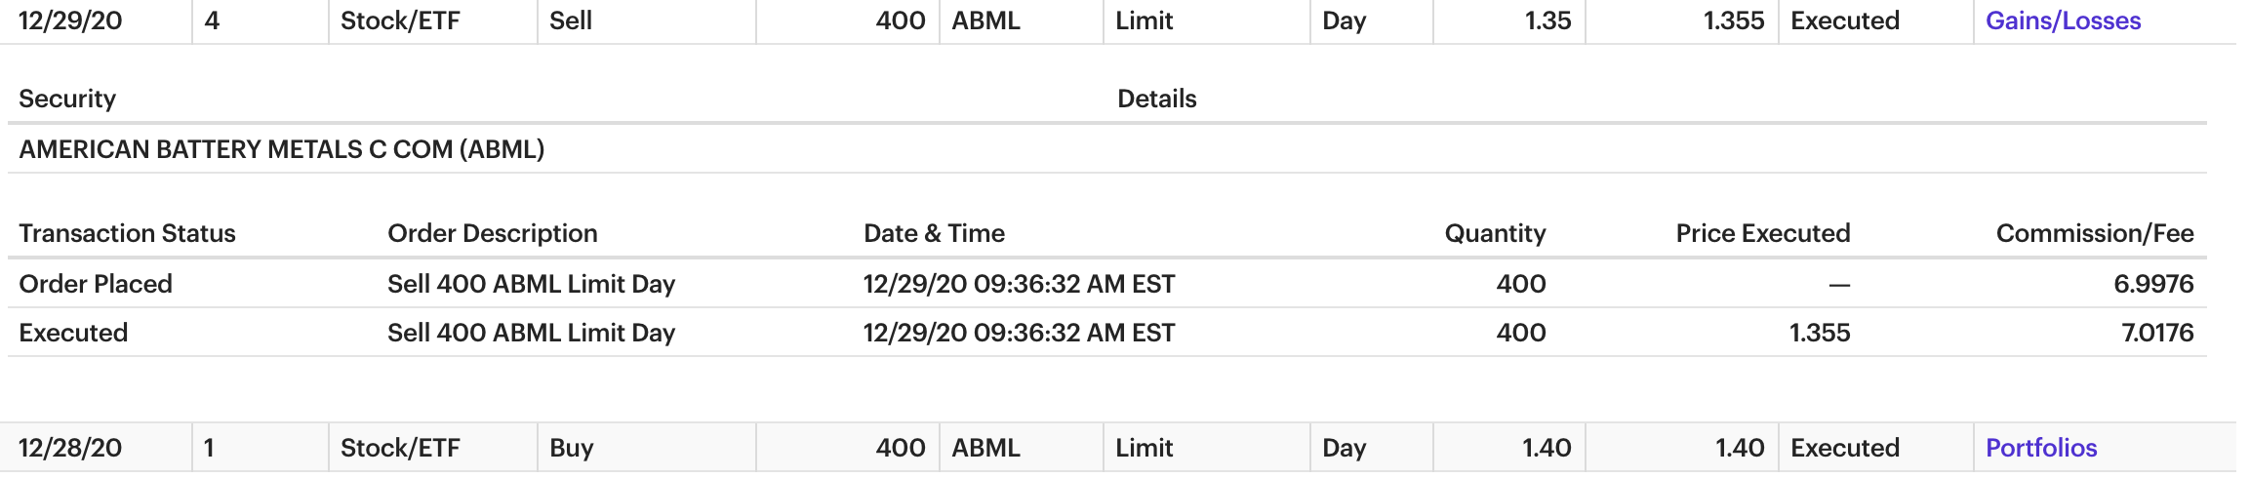This screenshot has width=2250, height=478.
Task: Select AMERICAN BATTERY METALS C COM (ABML) security name
Action: 282,149
